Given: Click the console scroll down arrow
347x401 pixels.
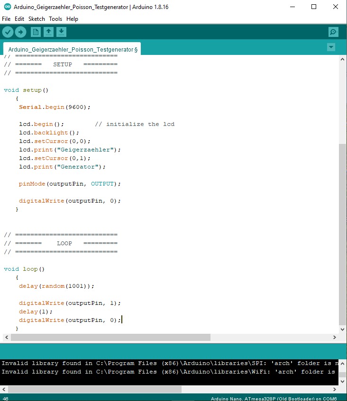Looking at the screenshot, I should [342, 381].
